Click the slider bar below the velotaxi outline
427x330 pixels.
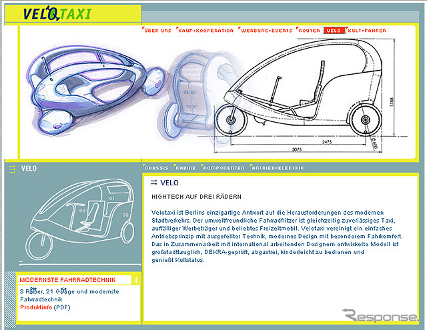[x=80, y=263]
